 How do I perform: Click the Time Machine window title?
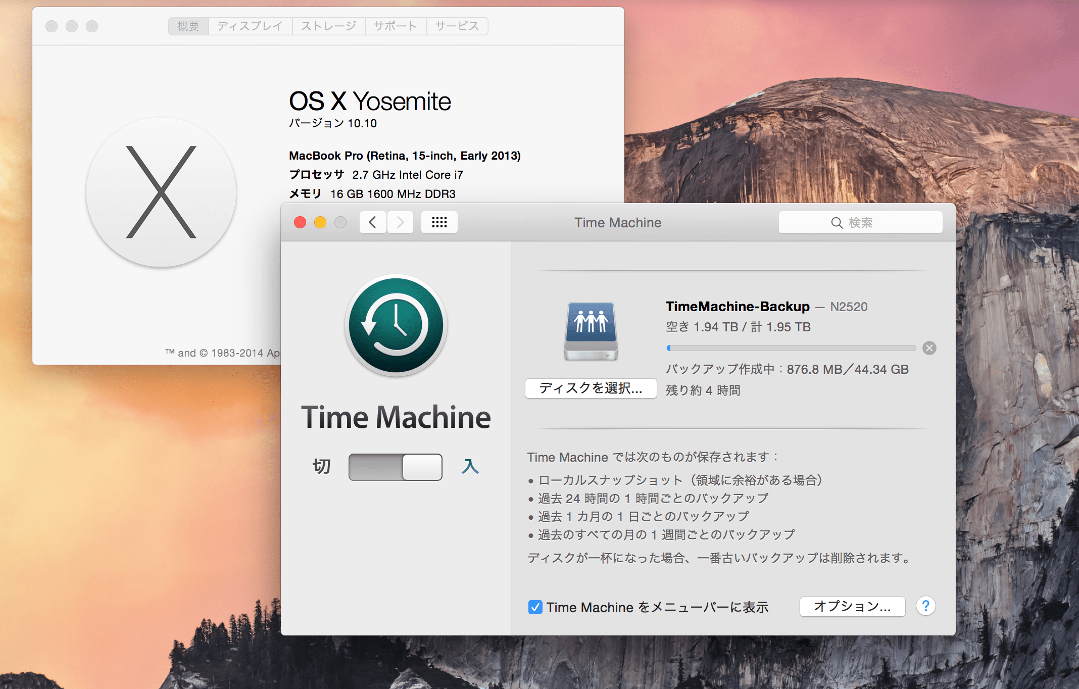618,223
